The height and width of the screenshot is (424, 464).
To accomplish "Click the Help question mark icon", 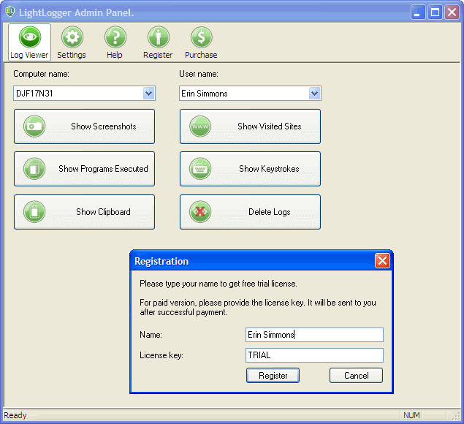I will 115,37.
